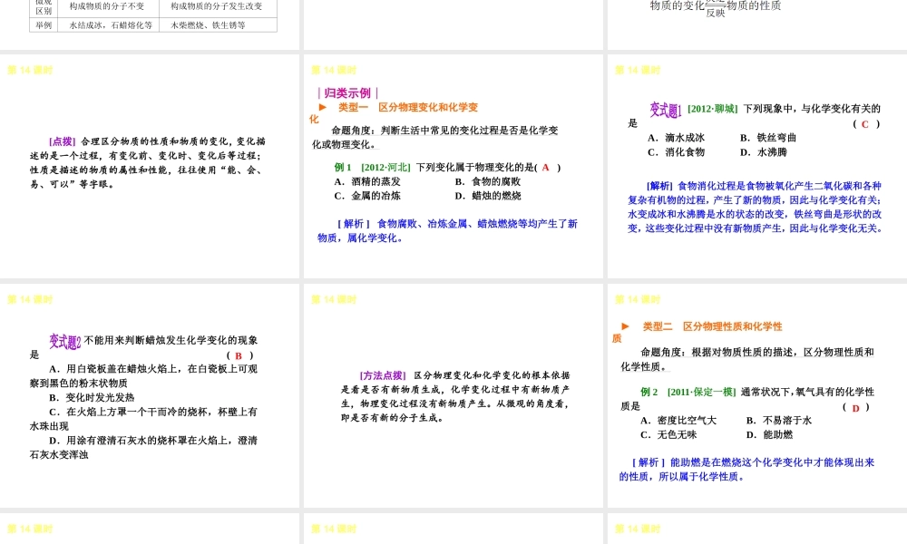Select option C. 无色无味
Viewport: 907px width, 544px height.
coord(668,434)
